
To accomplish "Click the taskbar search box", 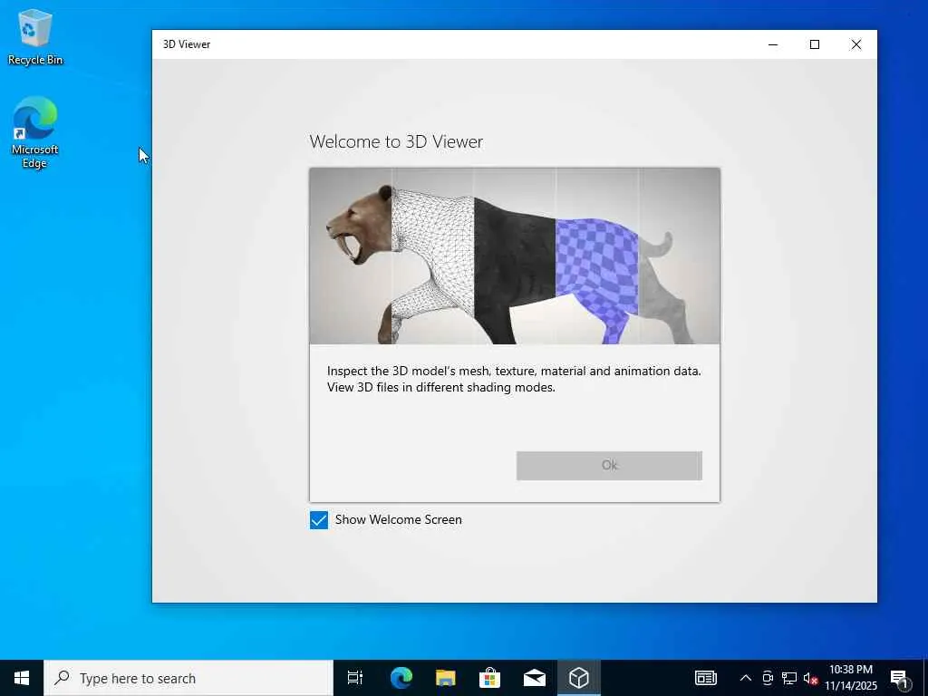I will pyautogui.click(x=188, y=678).
